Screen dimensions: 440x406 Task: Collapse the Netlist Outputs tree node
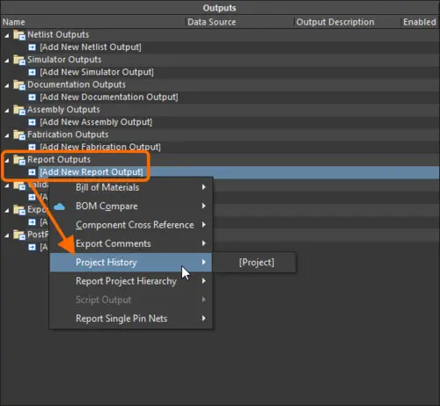pos(7,36)
